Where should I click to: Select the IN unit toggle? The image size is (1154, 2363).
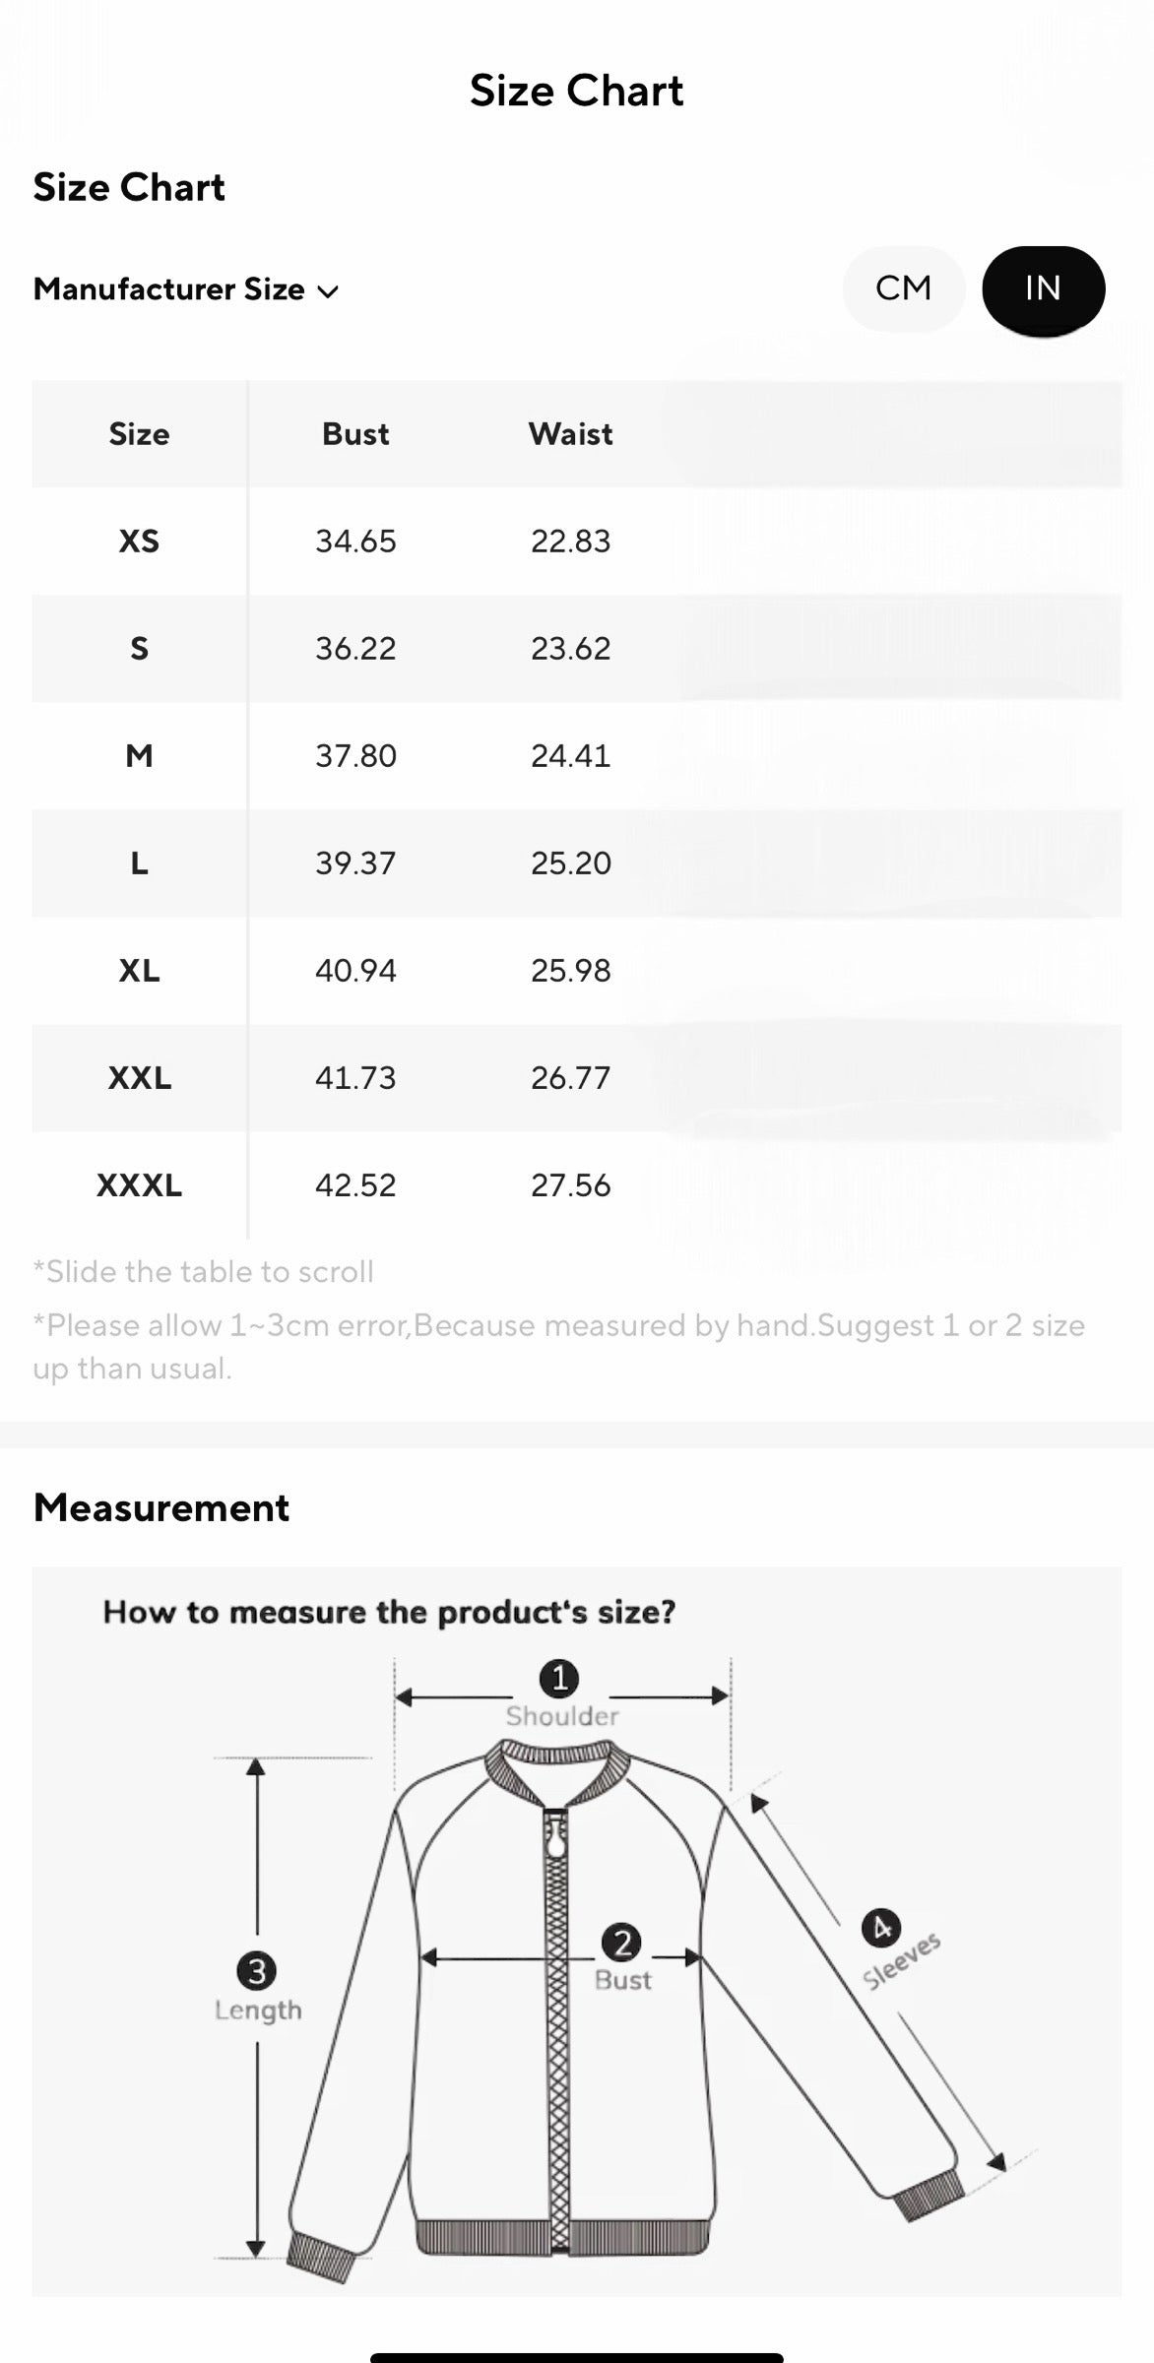[x=1043, y=288]
